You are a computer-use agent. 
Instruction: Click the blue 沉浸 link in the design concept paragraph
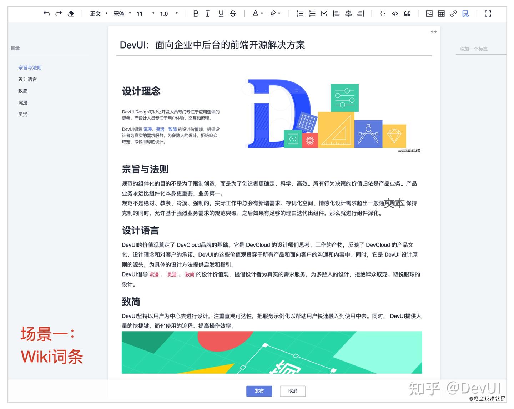coord(147,130)
